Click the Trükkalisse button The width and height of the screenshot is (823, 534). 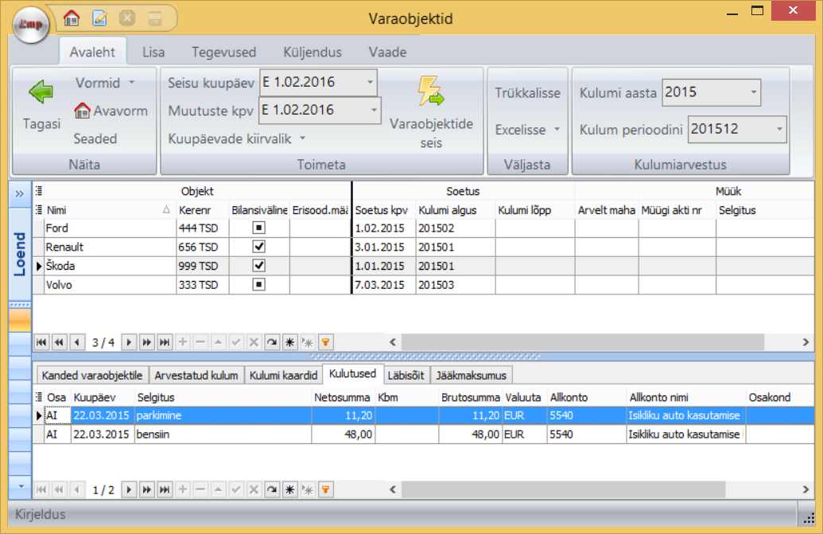coord(527,92)
